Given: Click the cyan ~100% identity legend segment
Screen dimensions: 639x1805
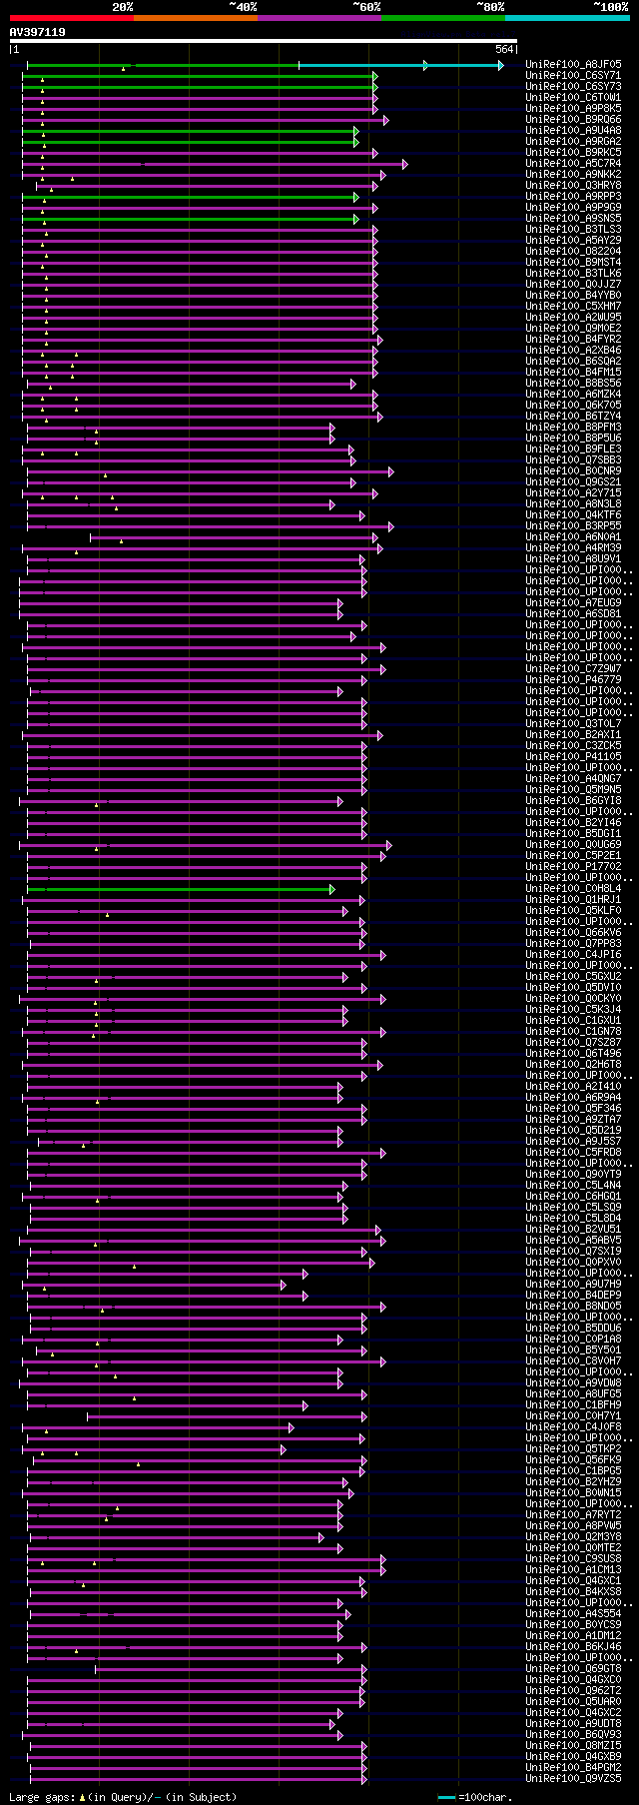Looking at the screenshot, I should click(x=566, y=17).
